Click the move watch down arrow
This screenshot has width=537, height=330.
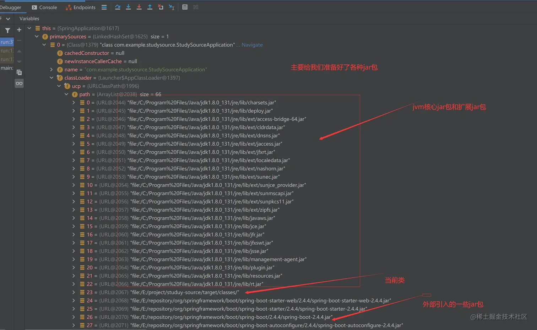[x=19, y=61]
